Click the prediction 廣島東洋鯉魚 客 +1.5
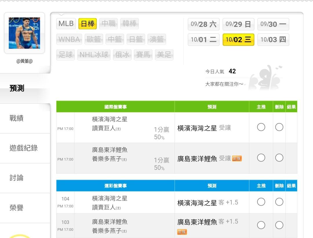This screenshot has width=313, height=238. [x=208, y=222]
